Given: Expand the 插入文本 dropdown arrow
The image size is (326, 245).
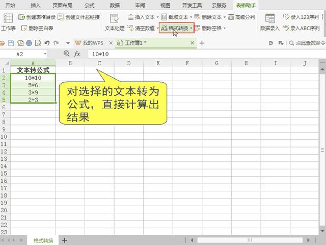Looking at the screenshot, I should point(157,17).
